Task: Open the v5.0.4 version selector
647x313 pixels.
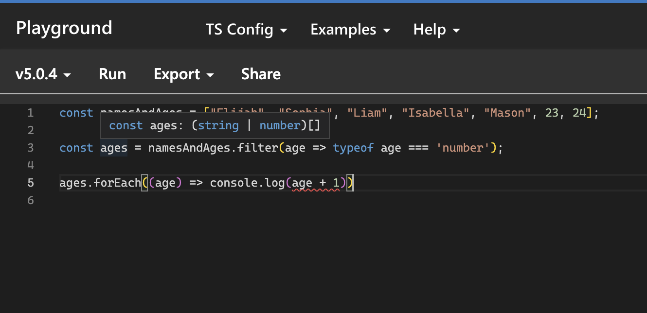Action: 43,74
